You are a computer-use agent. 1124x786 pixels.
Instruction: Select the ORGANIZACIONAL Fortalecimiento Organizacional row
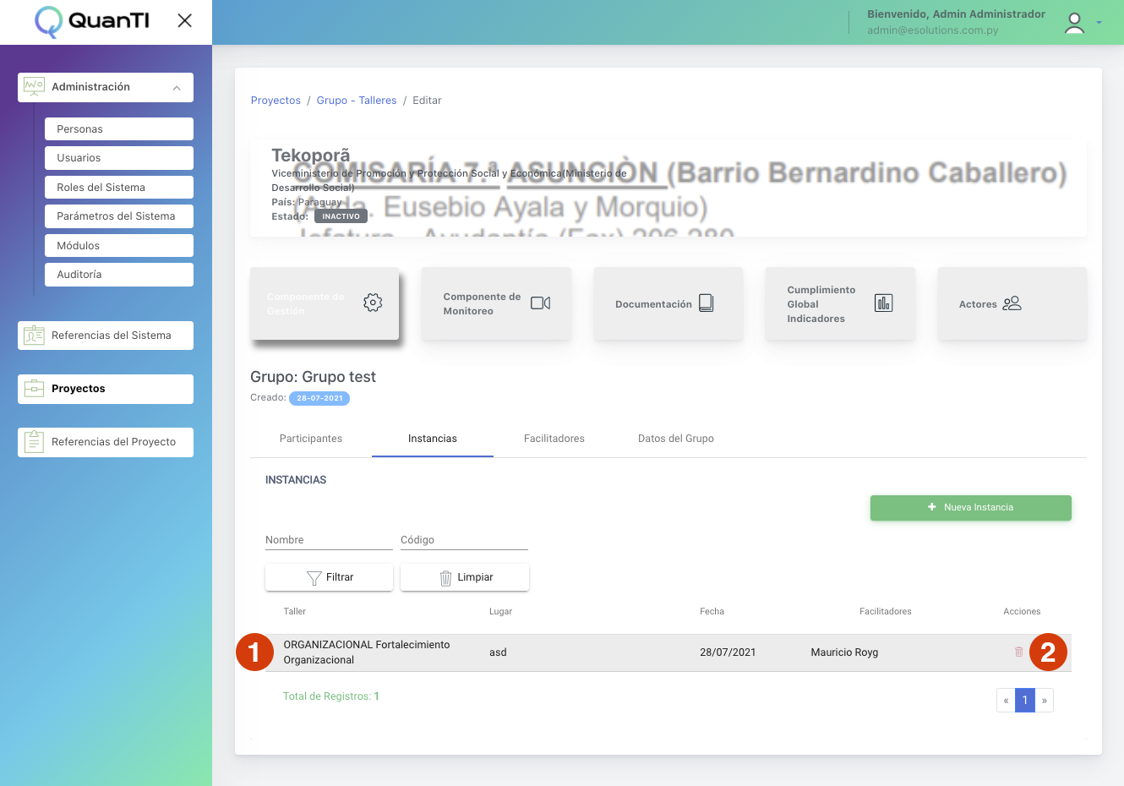coord(668,652)
